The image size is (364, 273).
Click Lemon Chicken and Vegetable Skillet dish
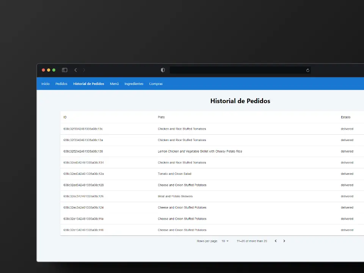pyautogui.click(x=200, y=151)
